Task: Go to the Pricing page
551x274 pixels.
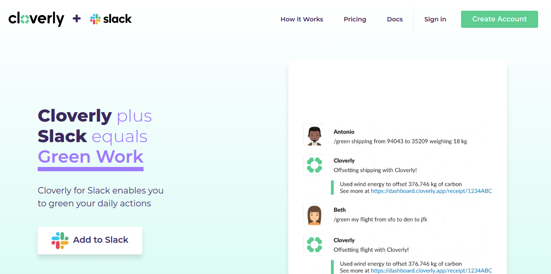Action: point(355,19)
